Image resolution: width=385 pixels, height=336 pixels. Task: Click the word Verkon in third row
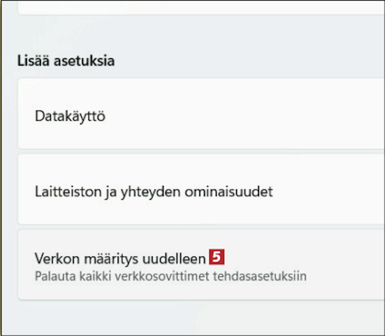point(57,258)
